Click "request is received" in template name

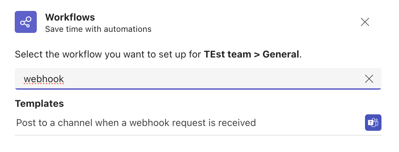pyautogui.click(x=221, y=123)
